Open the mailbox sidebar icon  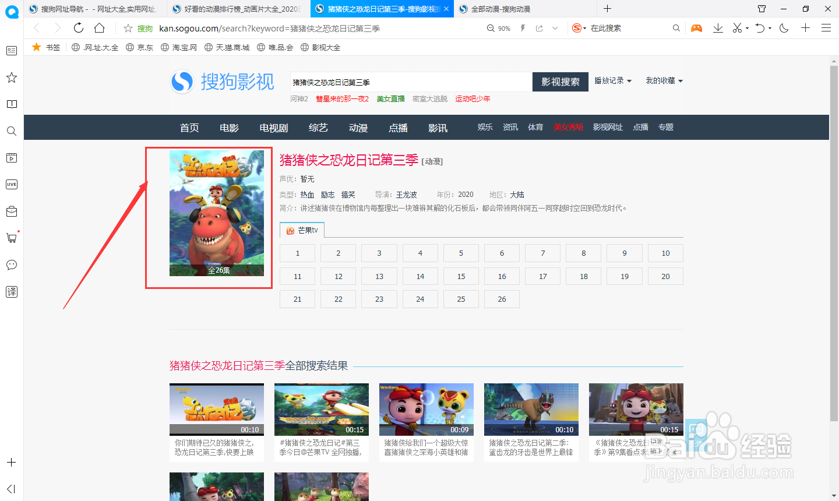[x=12, y=211]
